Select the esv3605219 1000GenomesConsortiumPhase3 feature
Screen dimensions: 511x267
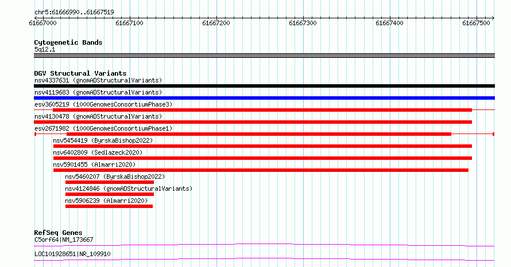click(x=262, y=110)
